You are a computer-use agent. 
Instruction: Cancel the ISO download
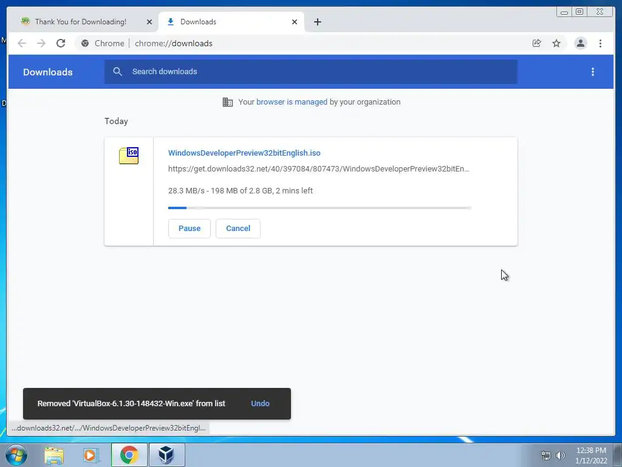point(238,229)
